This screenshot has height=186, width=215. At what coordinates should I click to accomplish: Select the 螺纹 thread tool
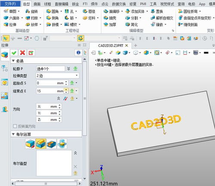click(71, 25)
